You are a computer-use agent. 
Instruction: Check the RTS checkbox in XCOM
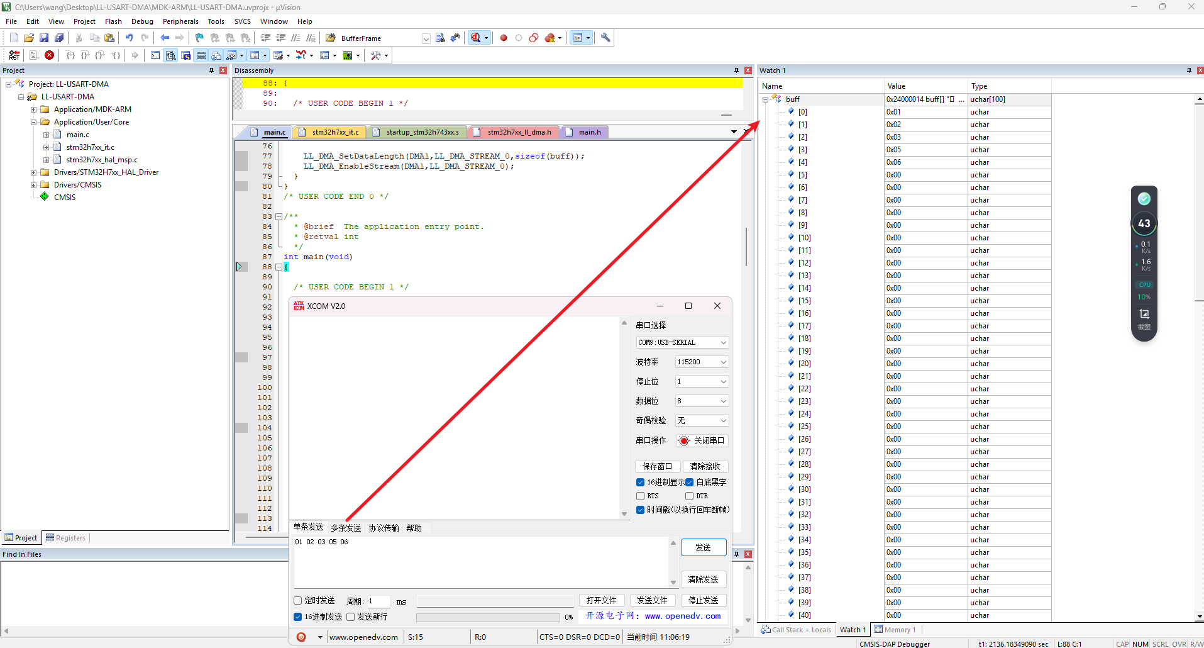click(640, 496)
